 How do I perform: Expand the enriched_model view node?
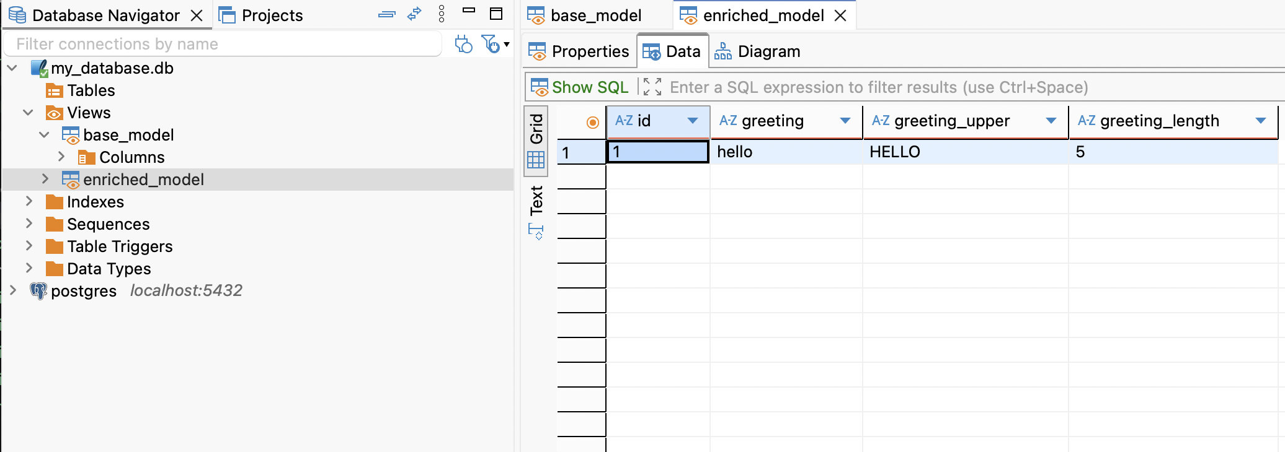point(45,179)
